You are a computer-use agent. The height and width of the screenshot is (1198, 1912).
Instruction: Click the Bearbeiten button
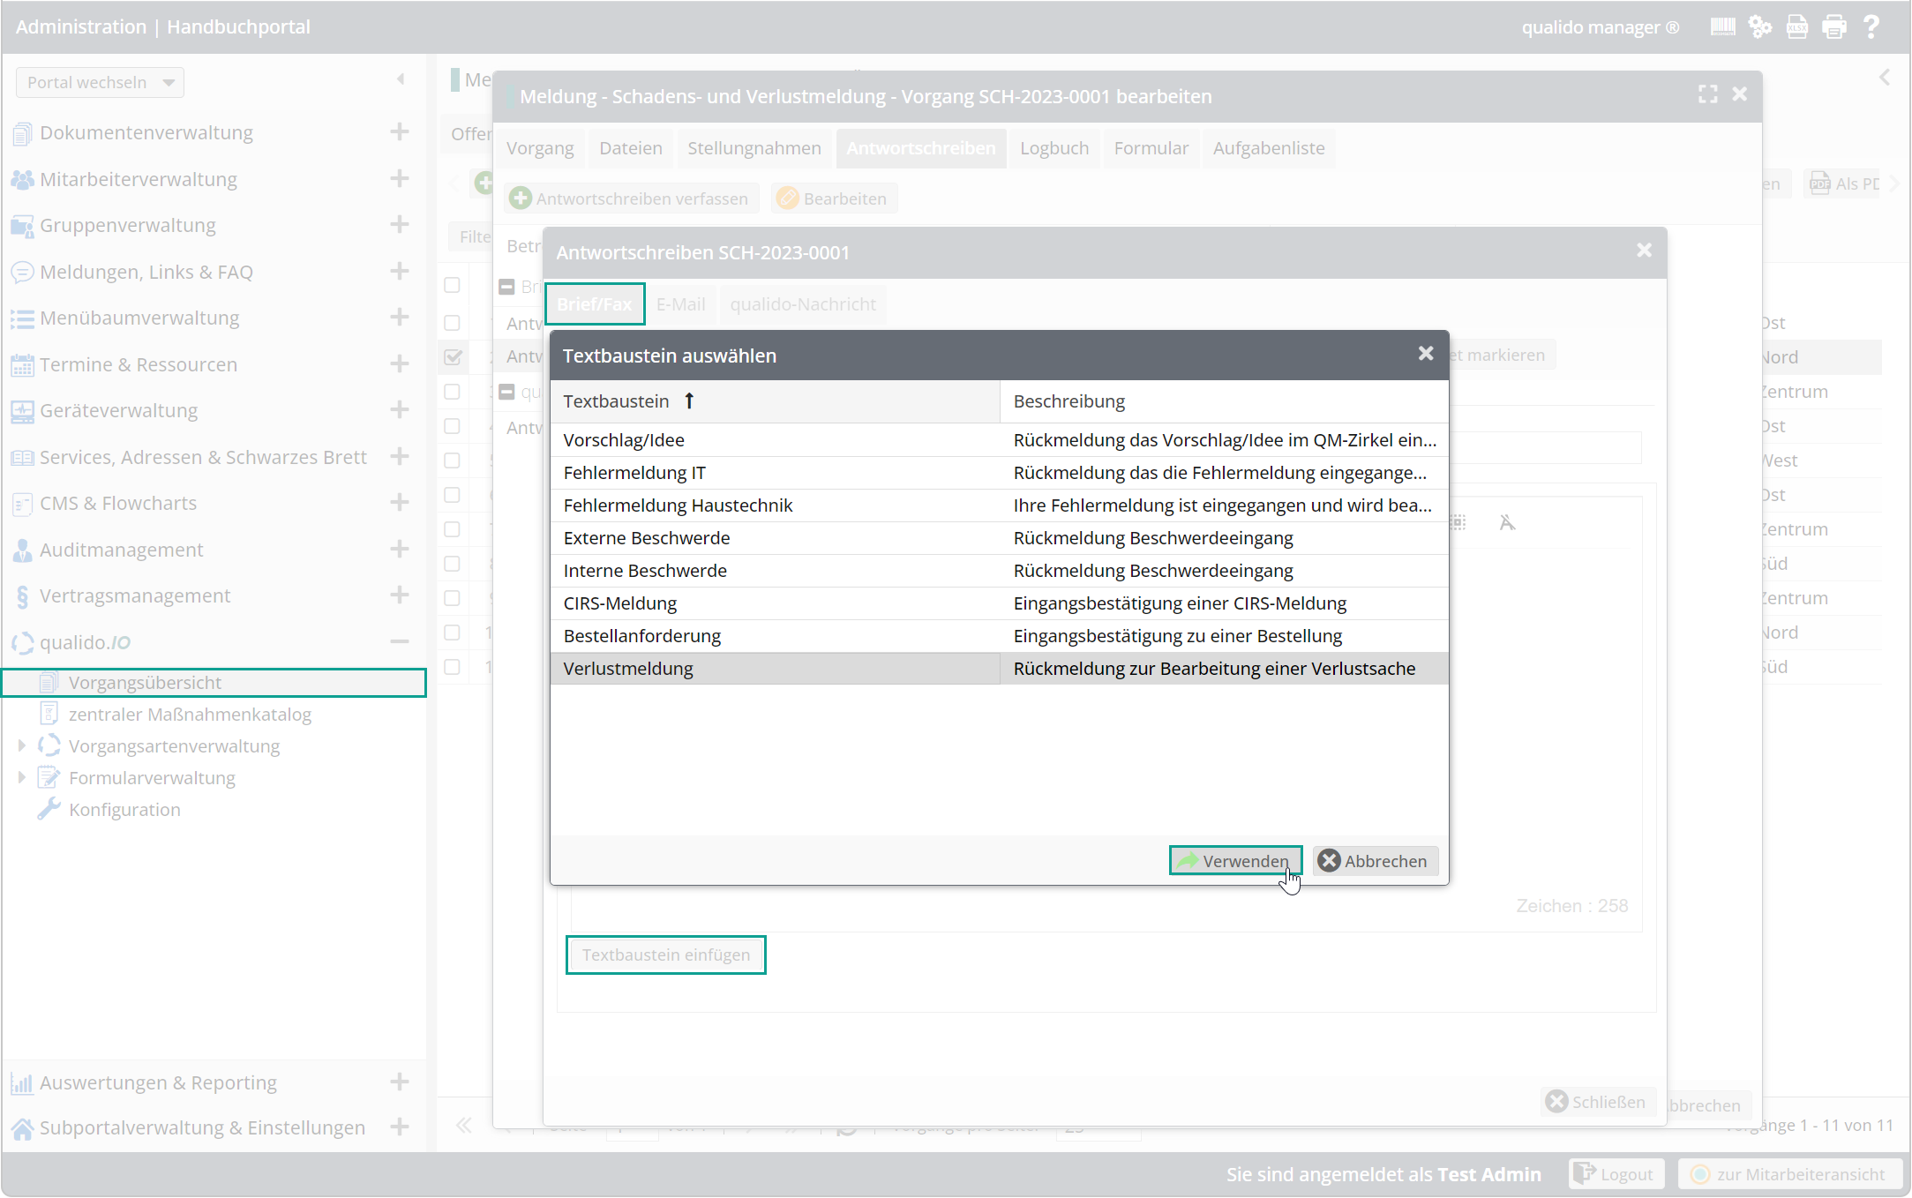[x=834, y=198]
